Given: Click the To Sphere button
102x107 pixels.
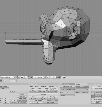Looking at the screenshot, I should coord(33,90).
